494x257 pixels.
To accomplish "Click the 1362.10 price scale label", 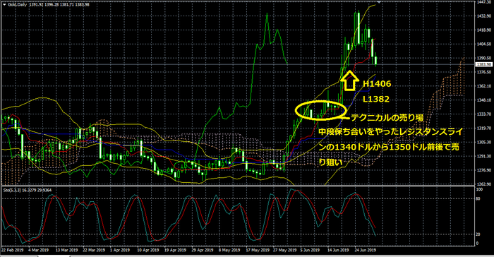I will [484, 86].
